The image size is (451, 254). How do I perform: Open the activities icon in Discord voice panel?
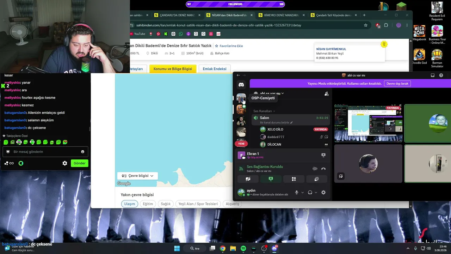294,179
